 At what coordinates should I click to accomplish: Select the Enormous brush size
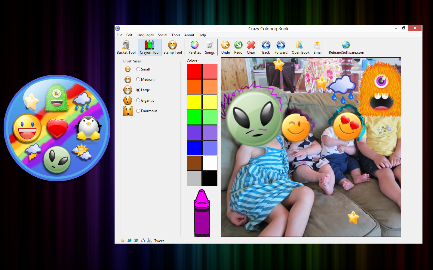147,111
